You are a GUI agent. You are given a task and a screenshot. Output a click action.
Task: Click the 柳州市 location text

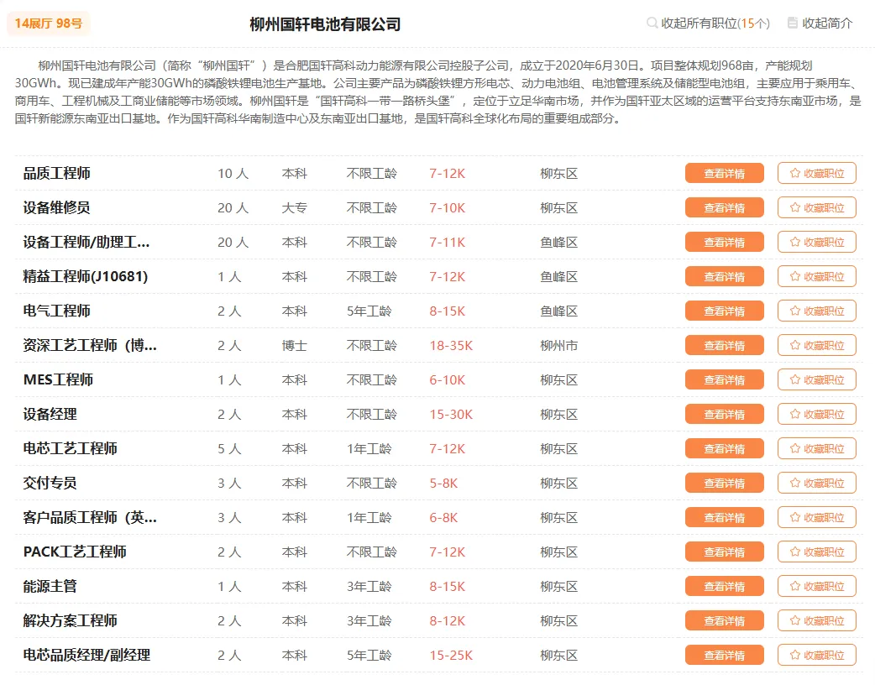tap(558, 346)
